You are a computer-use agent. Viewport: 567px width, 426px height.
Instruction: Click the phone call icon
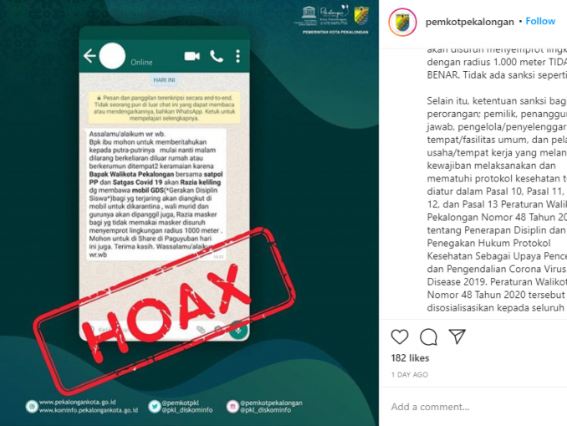coord(217,56)
